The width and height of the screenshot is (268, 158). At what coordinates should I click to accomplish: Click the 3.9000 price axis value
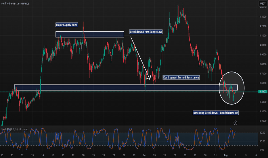coord(263,55)
